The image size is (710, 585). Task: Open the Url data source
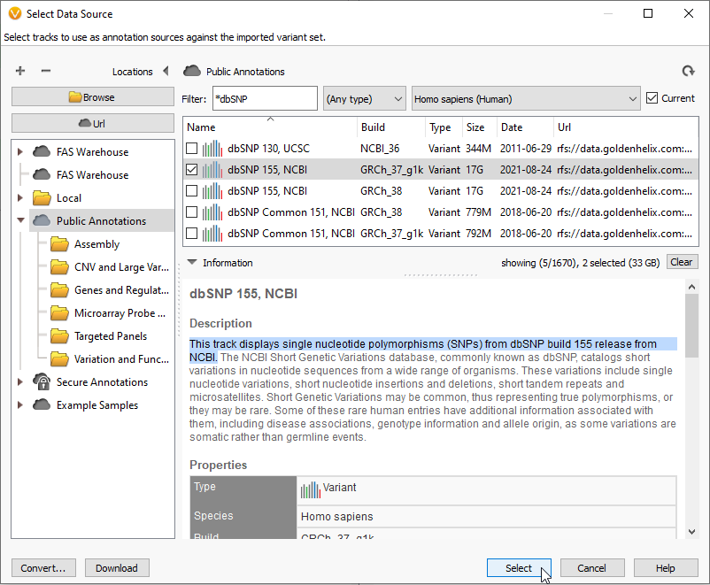tap(92, 122)
